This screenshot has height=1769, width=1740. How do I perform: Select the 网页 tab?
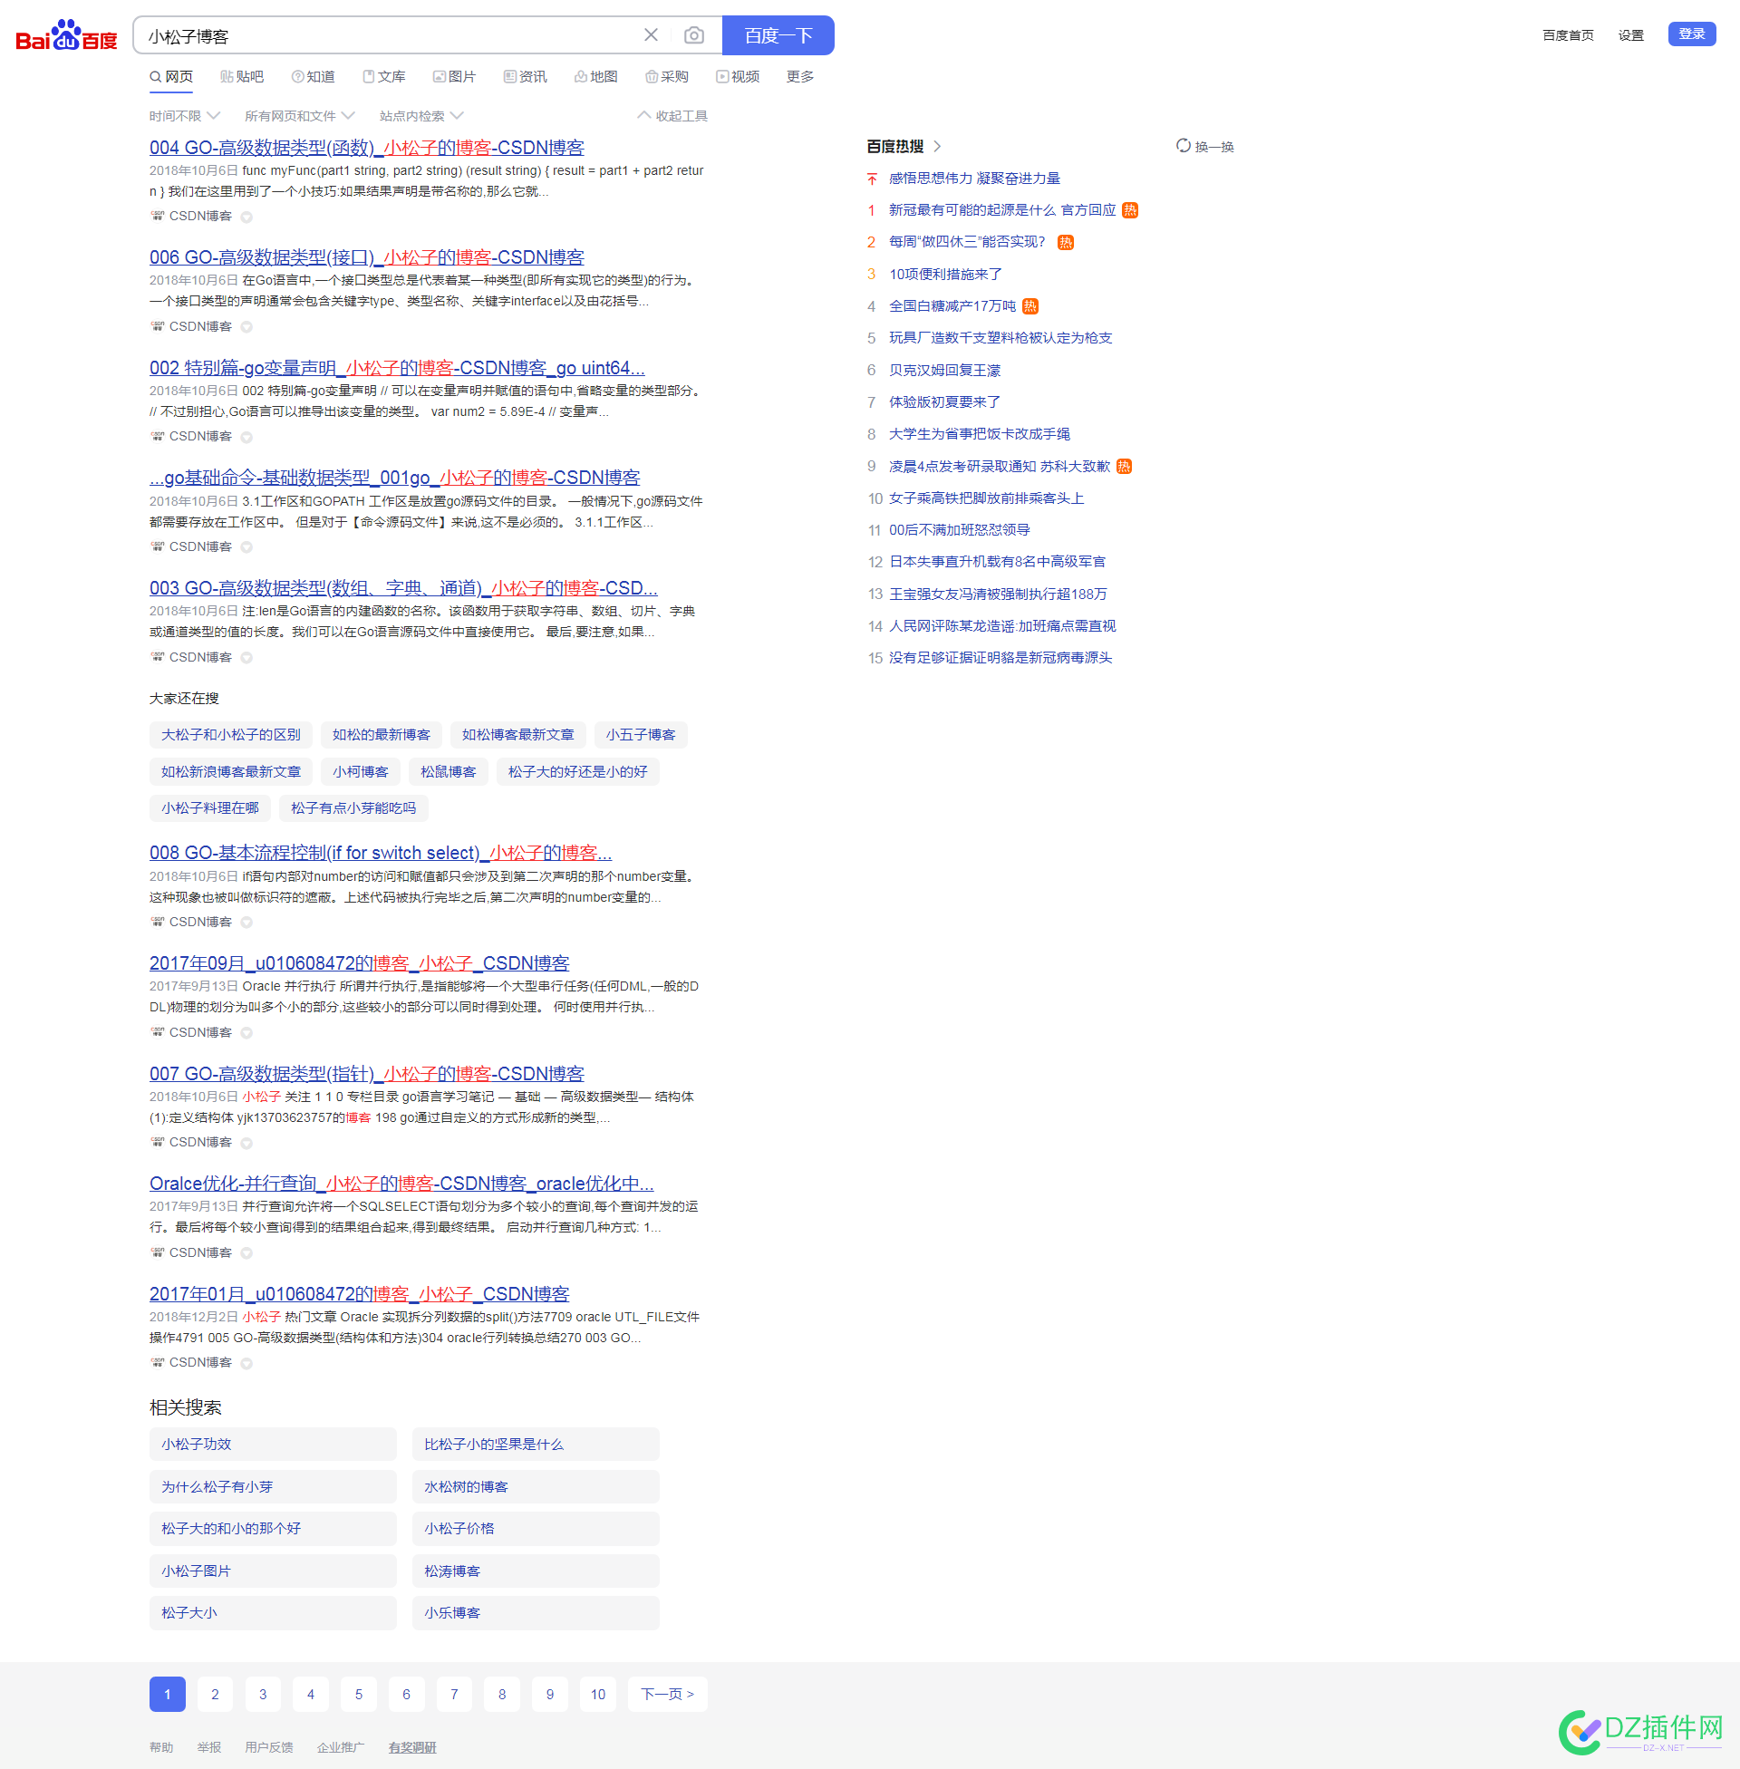(x=171, y=77)
